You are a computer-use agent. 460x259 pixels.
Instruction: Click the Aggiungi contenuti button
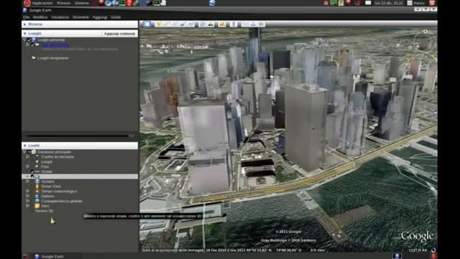coord(119,34)
